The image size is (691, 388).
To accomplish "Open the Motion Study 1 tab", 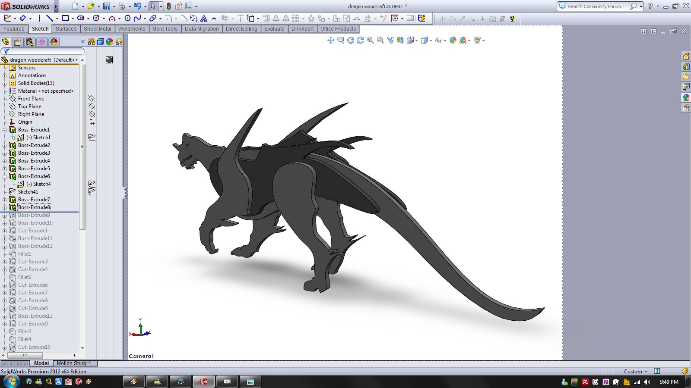I will 74,363.
